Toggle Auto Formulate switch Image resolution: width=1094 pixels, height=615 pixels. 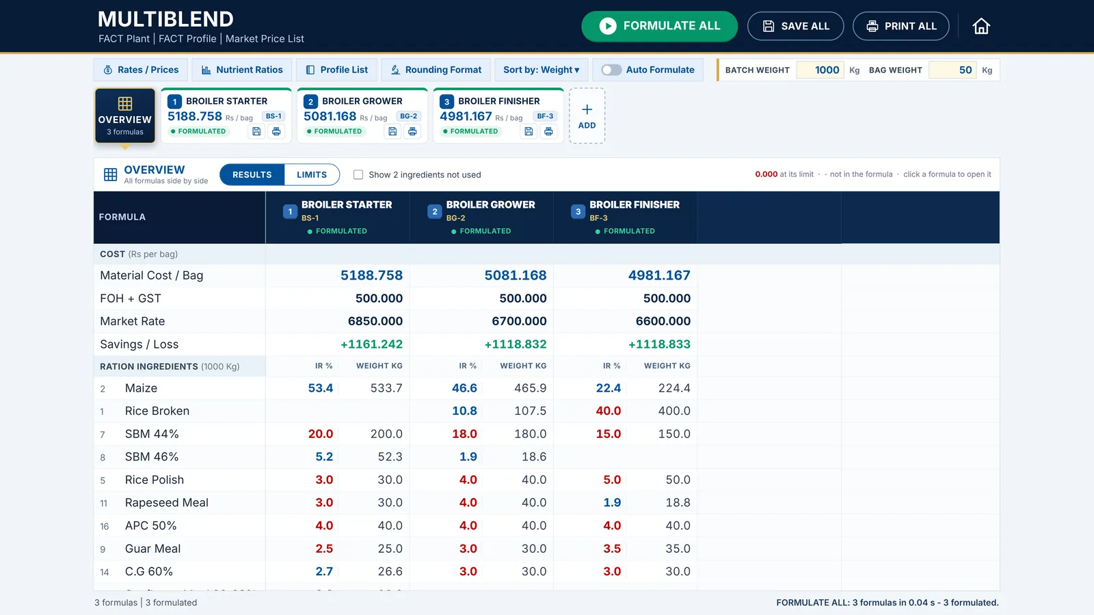click(611, 70)
